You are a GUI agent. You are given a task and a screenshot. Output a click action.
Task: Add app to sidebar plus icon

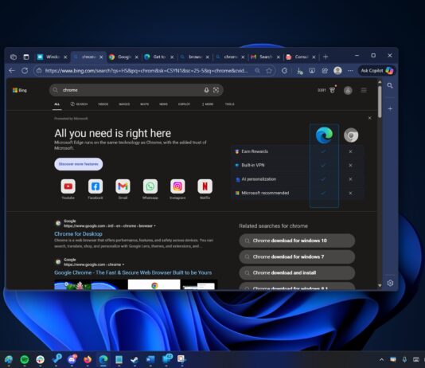tap(390, 109)
